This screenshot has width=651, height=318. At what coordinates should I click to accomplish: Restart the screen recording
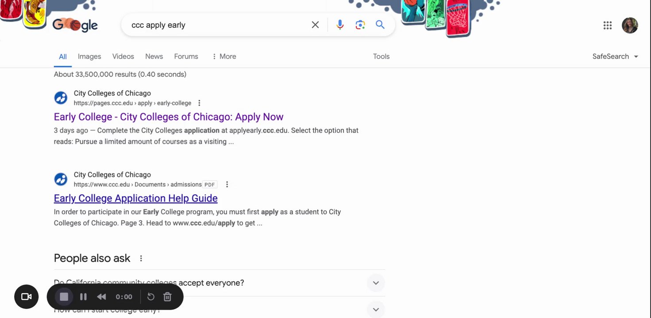pos(150,297)
